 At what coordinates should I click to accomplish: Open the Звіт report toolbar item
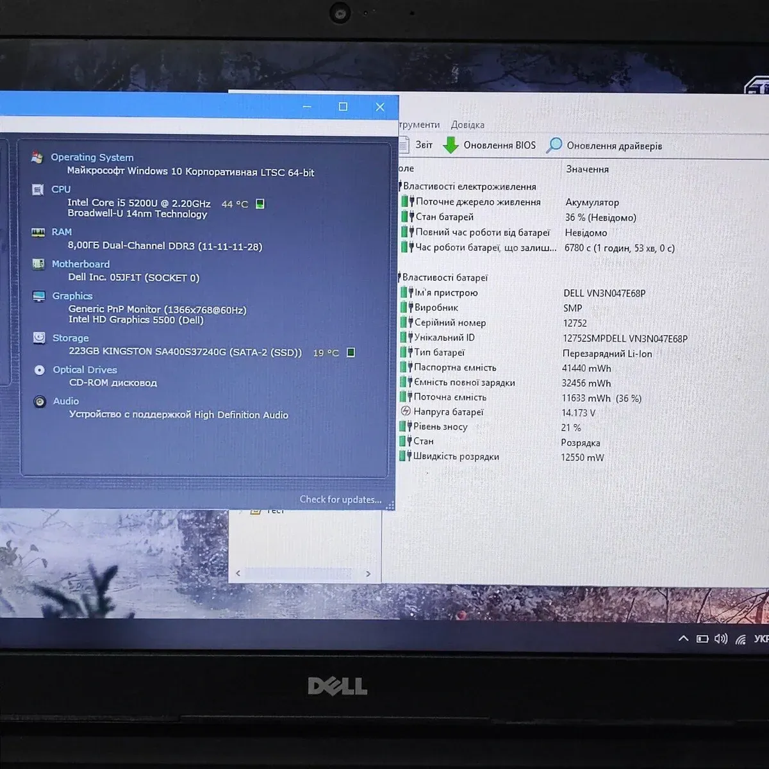pyautogui.click(x=423, y=145)
